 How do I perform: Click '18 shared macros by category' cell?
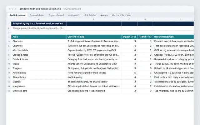(x=173, y=82)
